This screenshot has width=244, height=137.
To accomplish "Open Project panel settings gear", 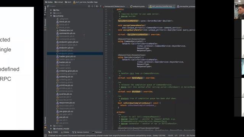I will click(97, 6).
